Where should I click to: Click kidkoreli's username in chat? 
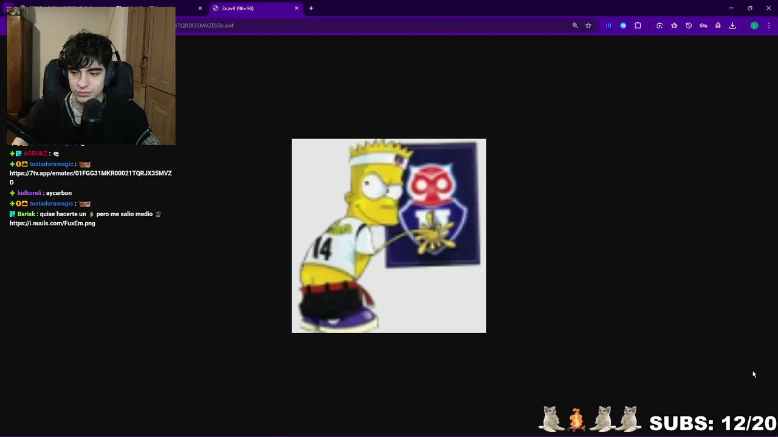click(29, 193)
